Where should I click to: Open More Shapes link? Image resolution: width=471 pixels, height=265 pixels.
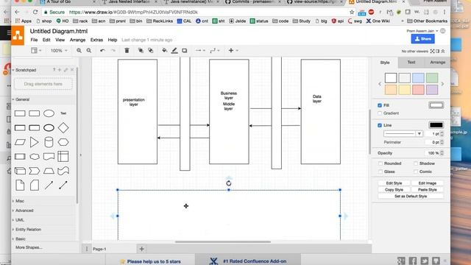point(29,247)
